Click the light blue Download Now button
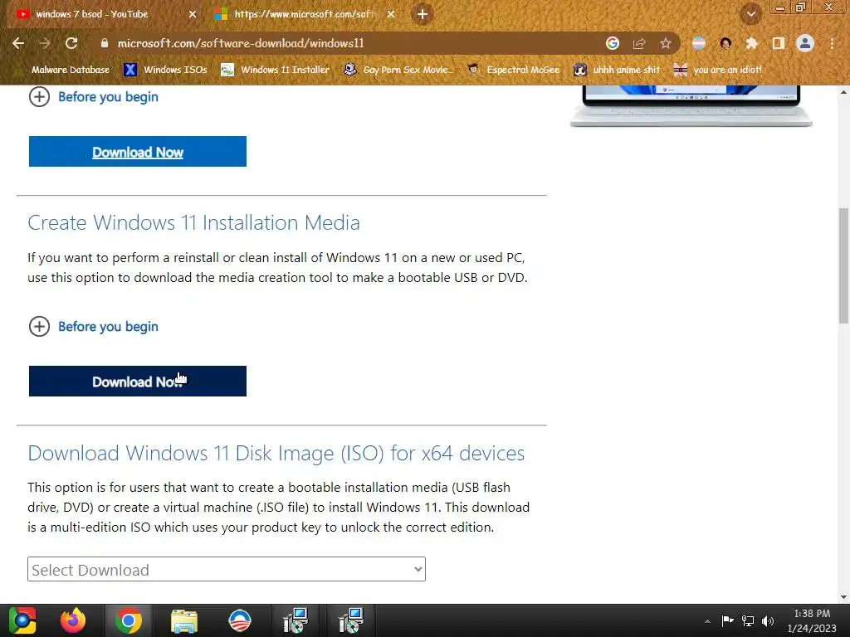The width and height of the screenshot is (850, 637). [x=138, y=152]
